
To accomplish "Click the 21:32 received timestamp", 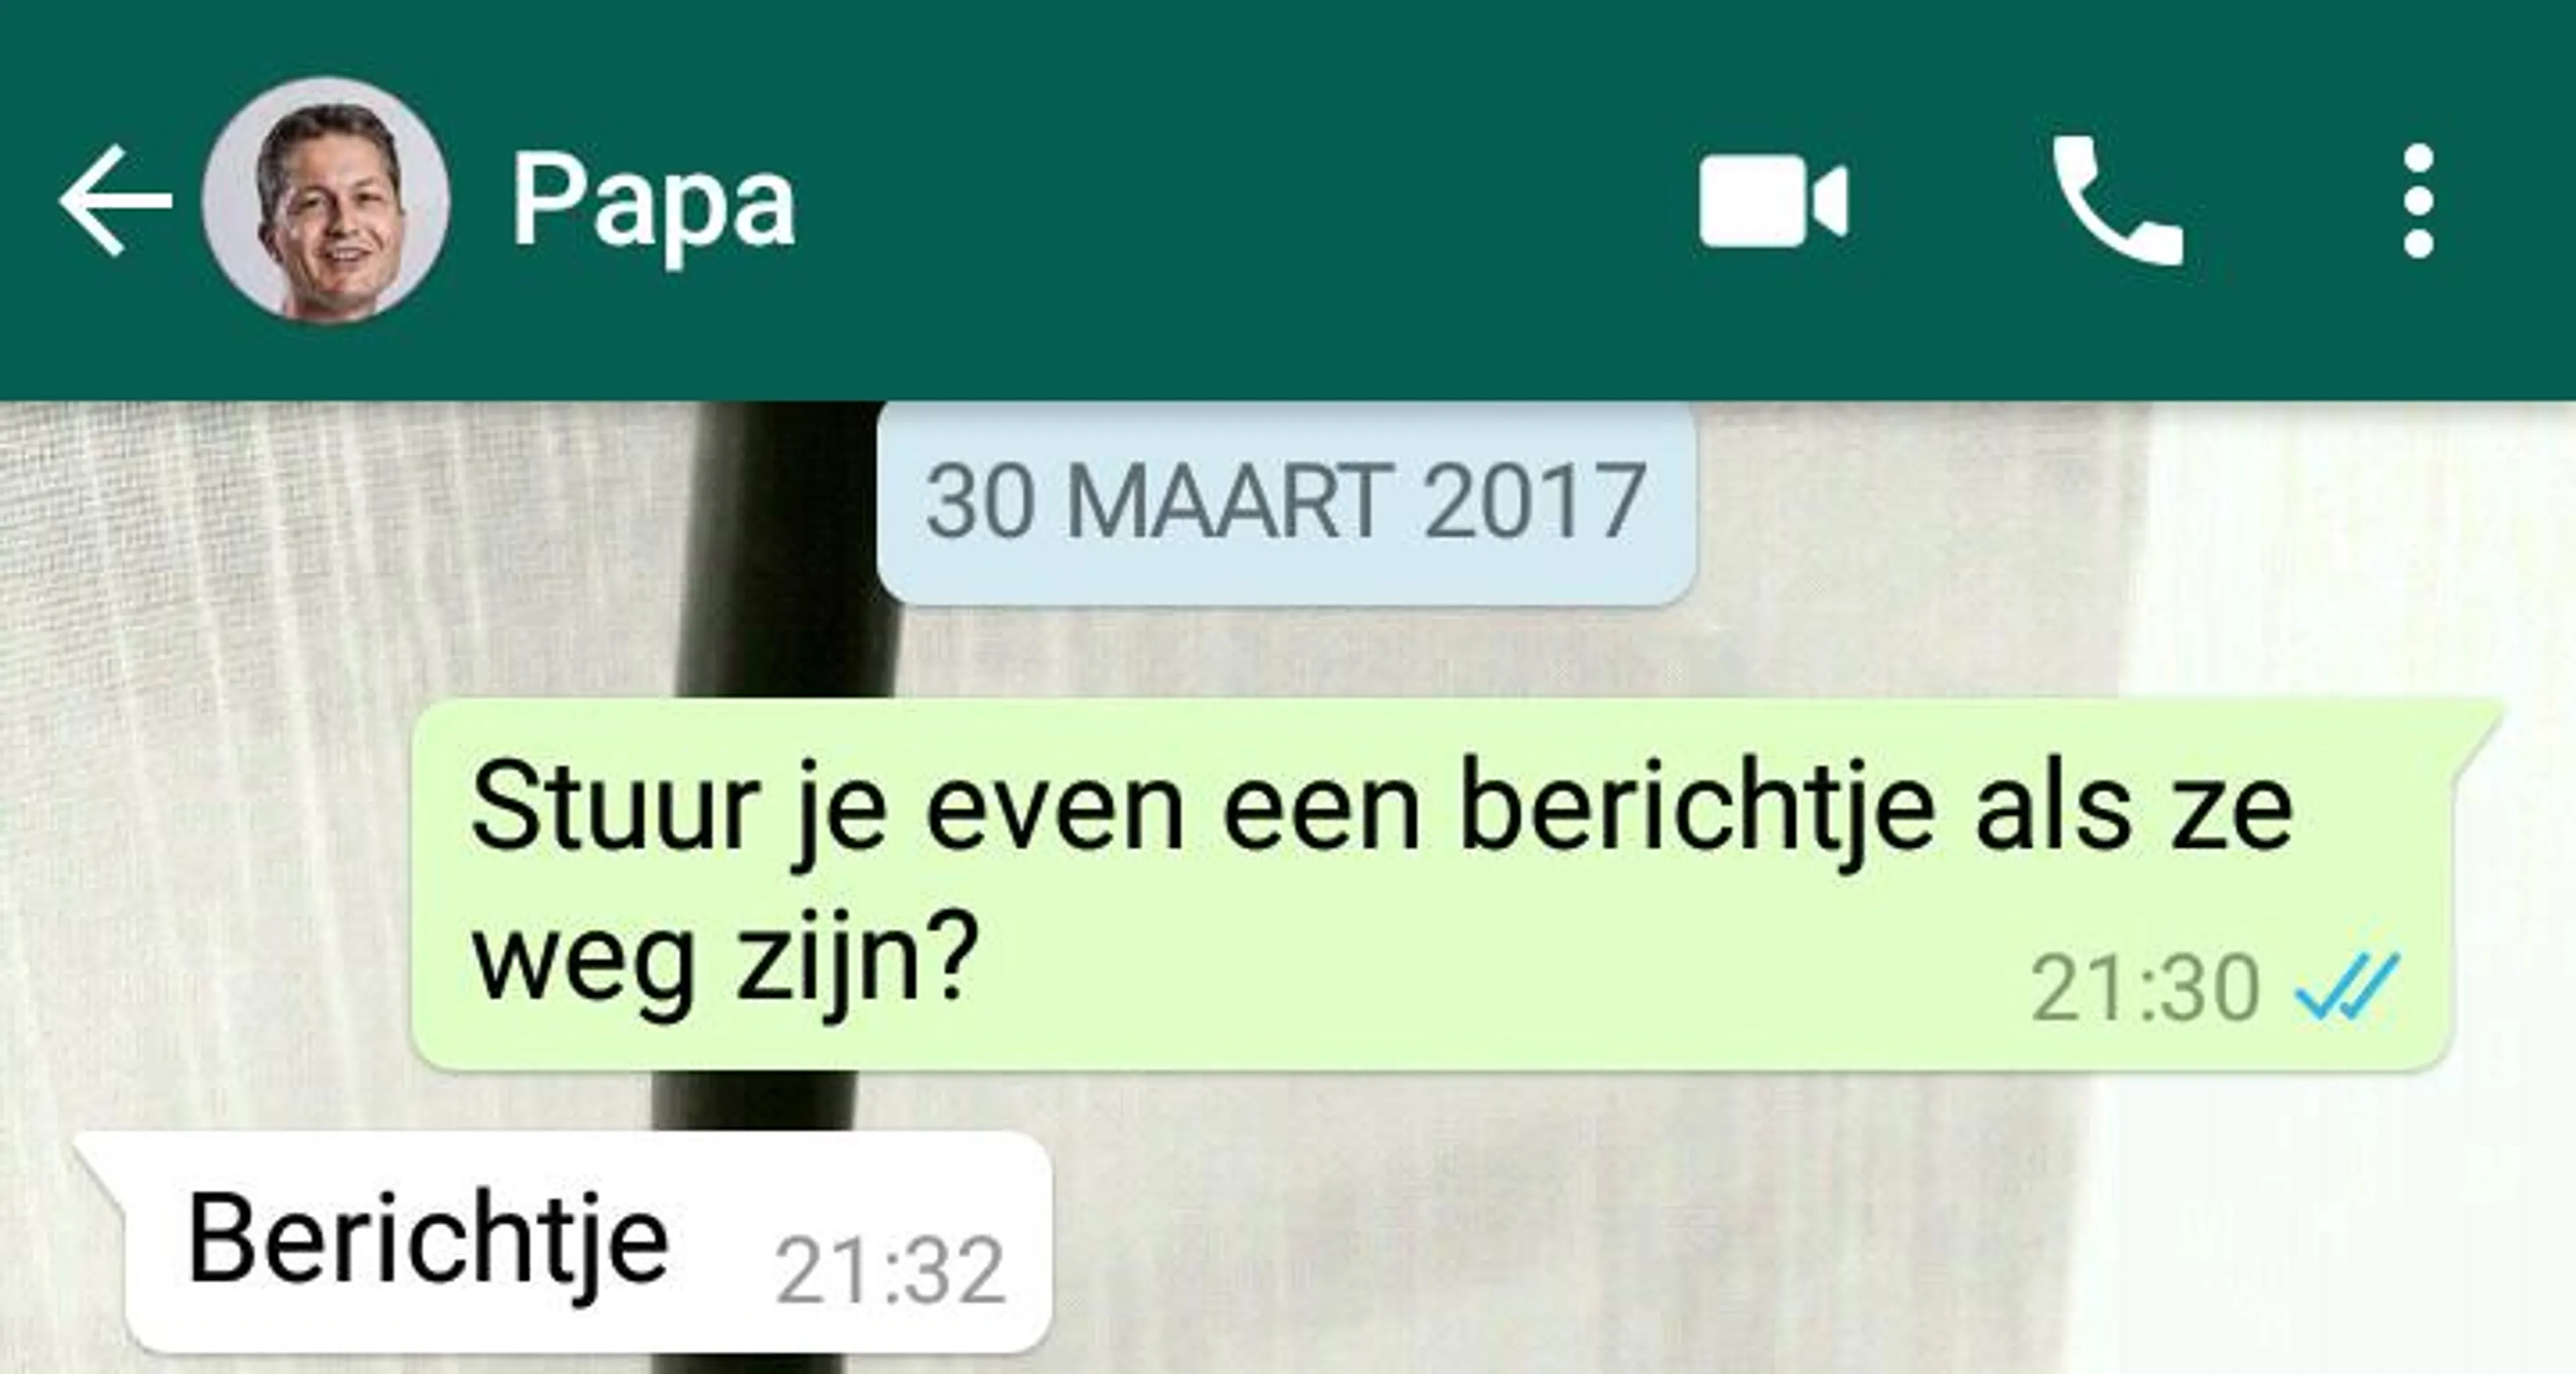I will point(889,1270).
